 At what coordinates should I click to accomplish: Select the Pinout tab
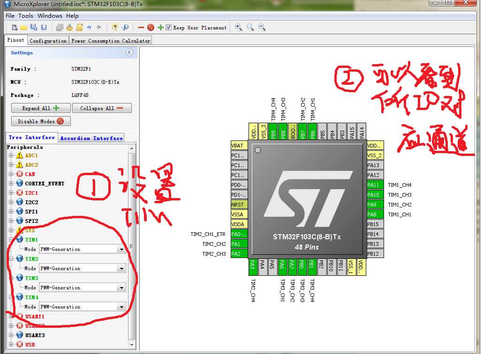click(16, 40)
